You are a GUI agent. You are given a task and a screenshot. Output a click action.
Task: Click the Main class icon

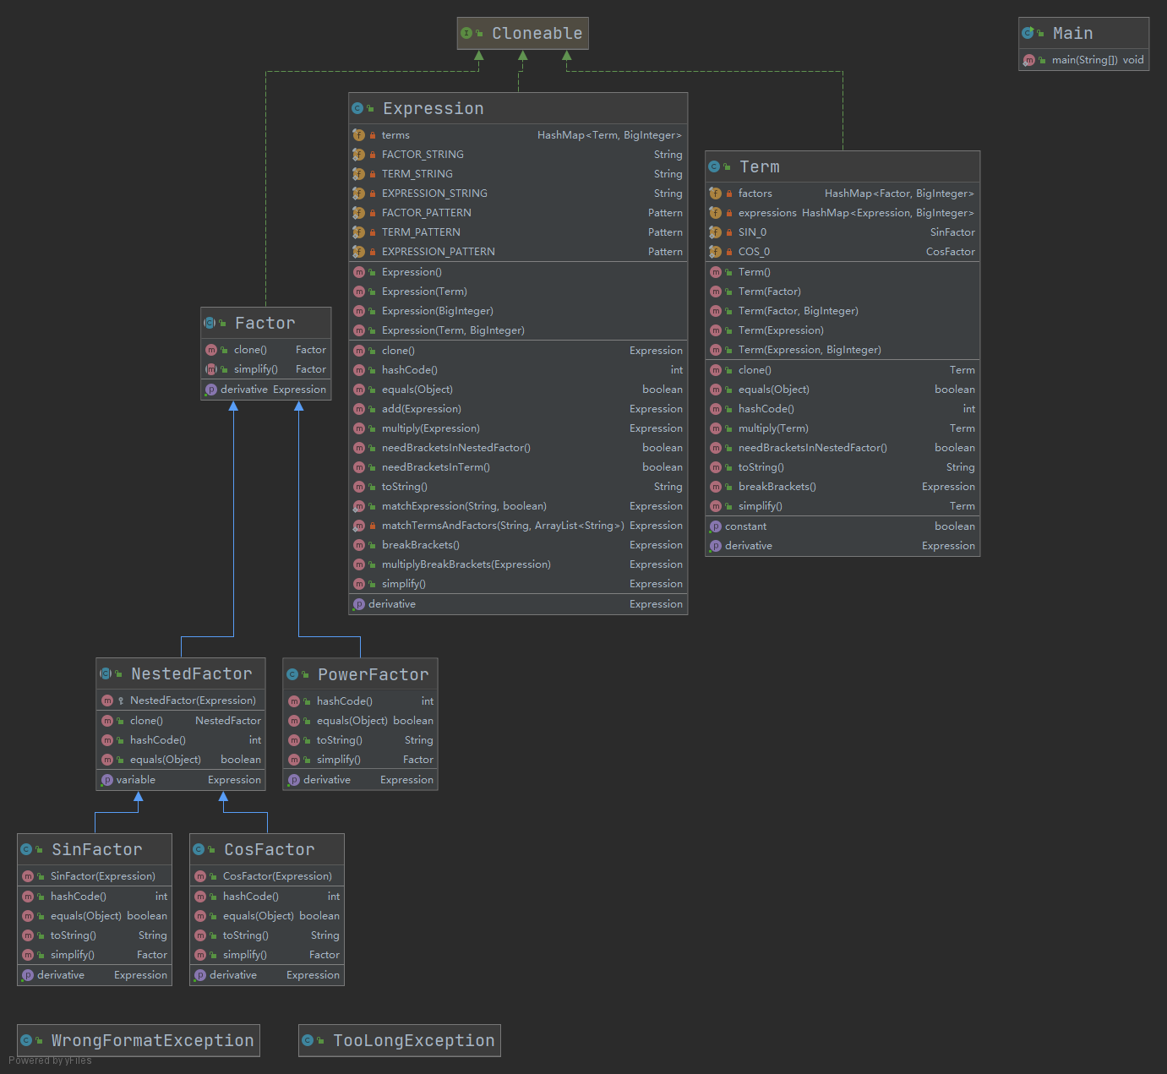pos(1028,33)
